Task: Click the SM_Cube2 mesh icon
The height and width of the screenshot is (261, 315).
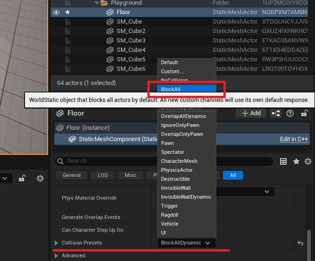Action: (110, 31)
